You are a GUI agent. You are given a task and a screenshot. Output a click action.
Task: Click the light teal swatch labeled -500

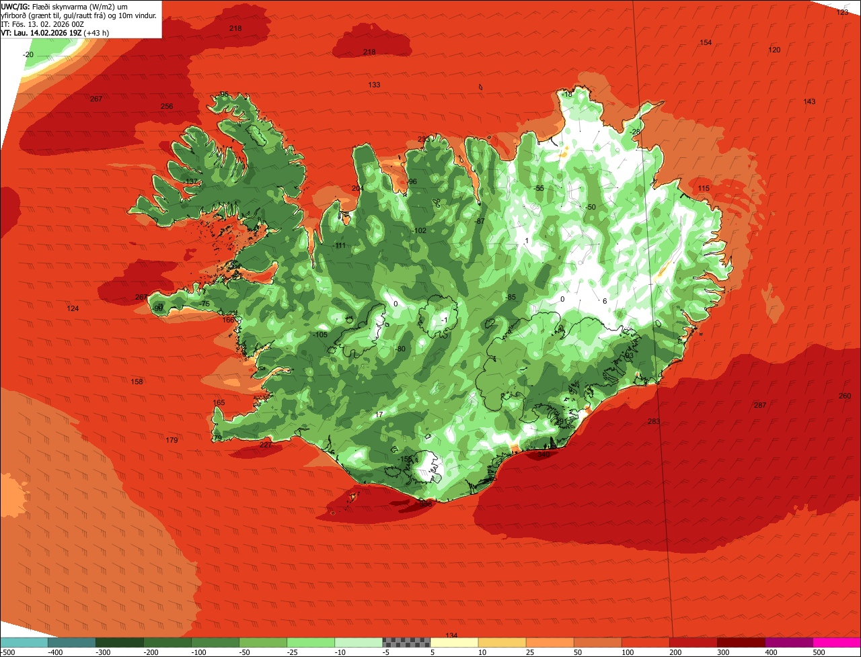[24, 642]
